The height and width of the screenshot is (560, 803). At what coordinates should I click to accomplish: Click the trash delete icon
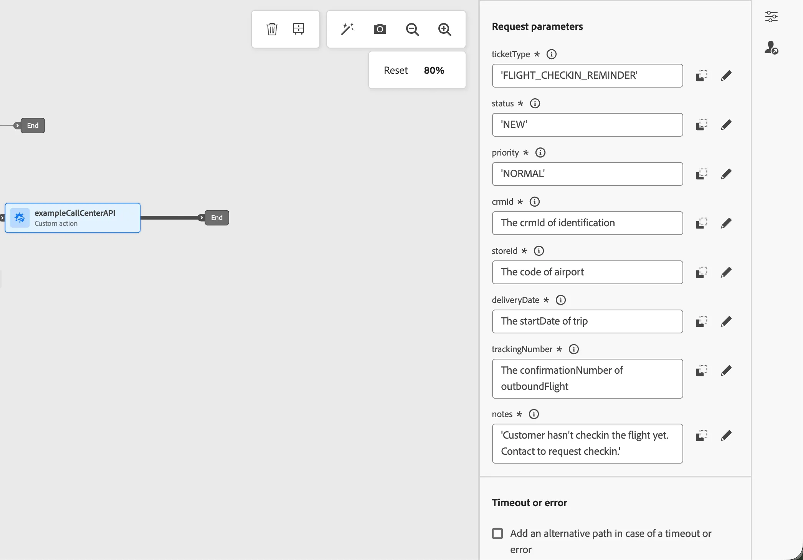coord(272,29)
